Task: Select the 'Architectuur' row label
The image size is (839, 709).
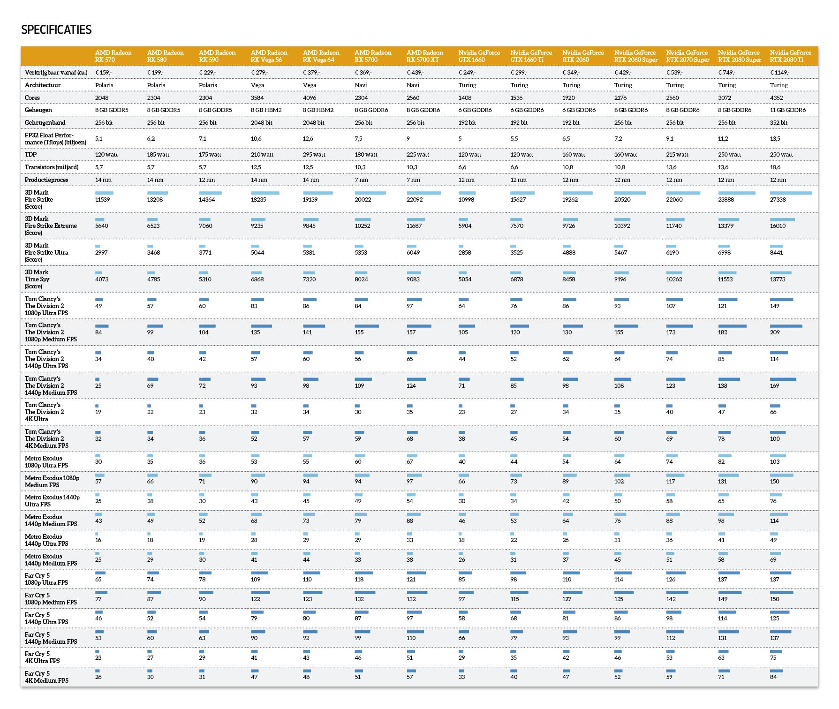Action: (x=43, y=85)
